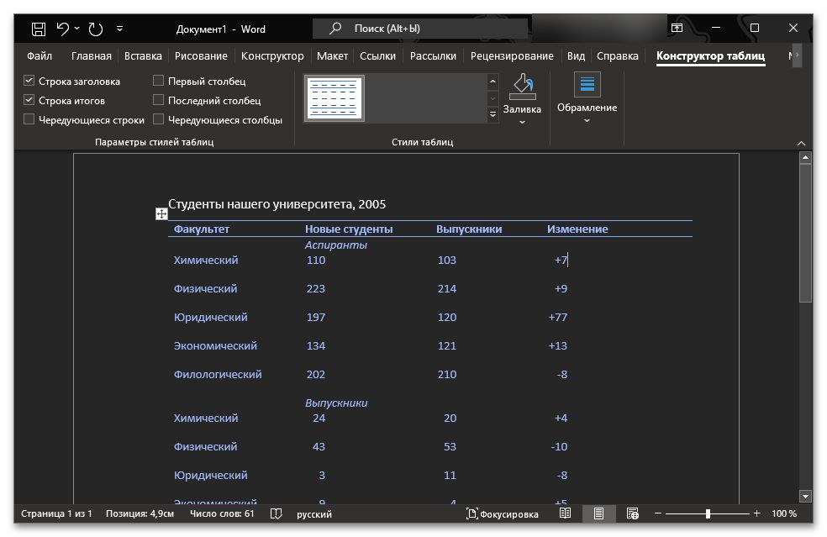Open the Вставка ribbon tab

(143, 56)
